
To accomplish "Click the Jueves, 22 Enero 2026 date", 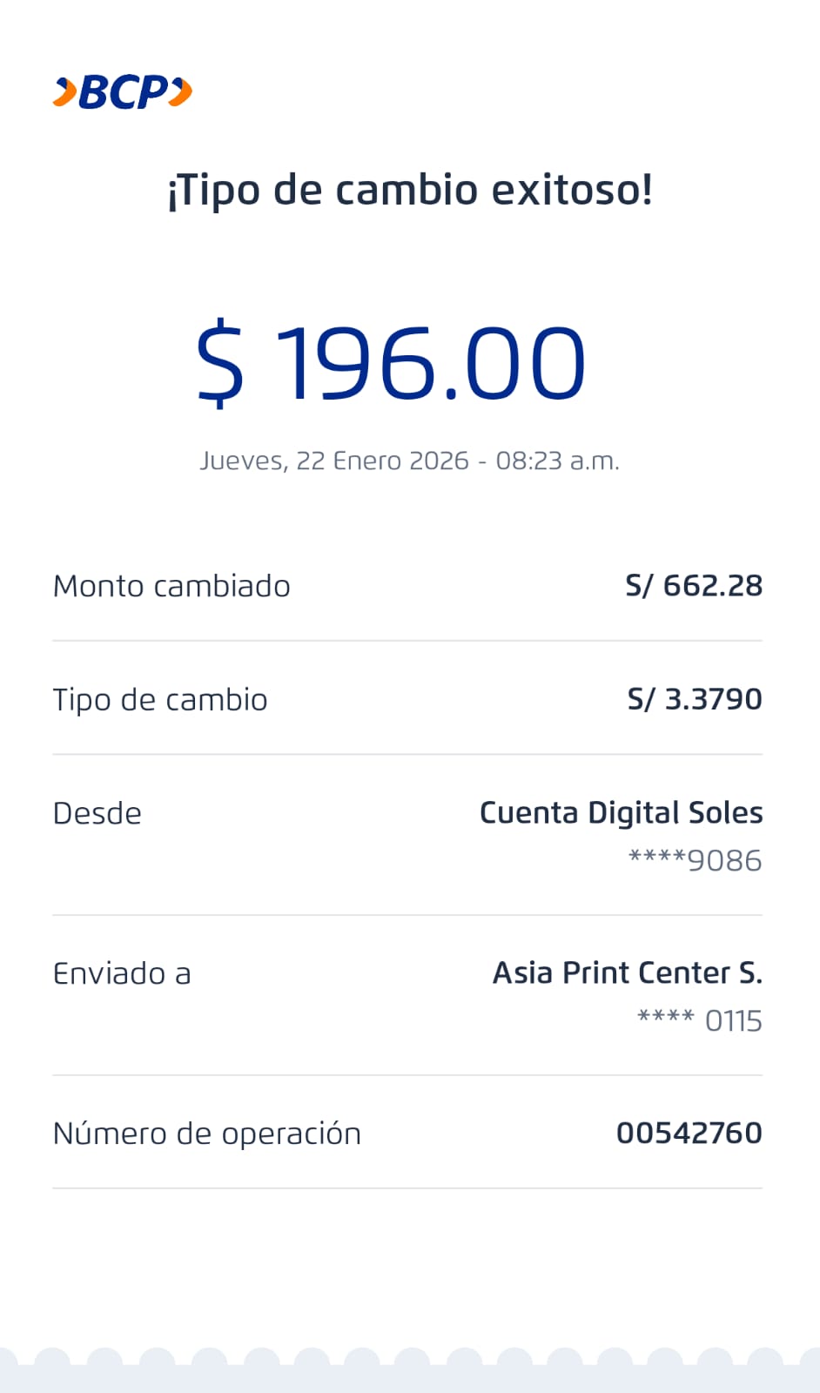I will coord(334,461).
